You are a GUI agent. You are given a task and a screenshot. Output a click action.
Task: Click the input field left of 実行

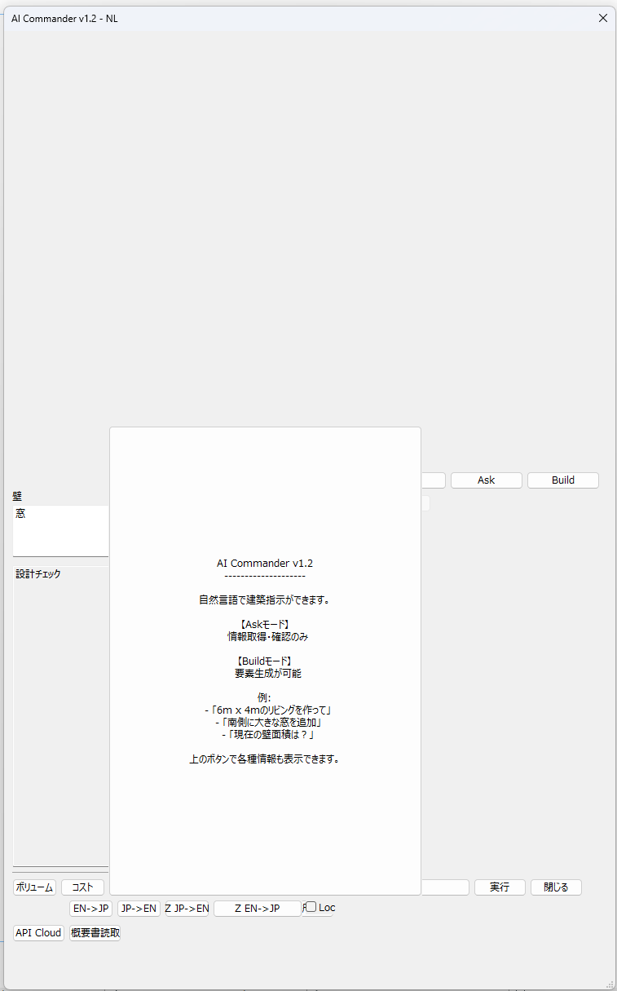pyautogui.click(x=445, y=887)
